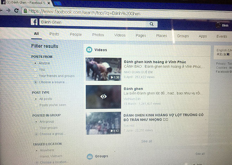Open the 'Đánh ghen' video title link

(133, 89)
